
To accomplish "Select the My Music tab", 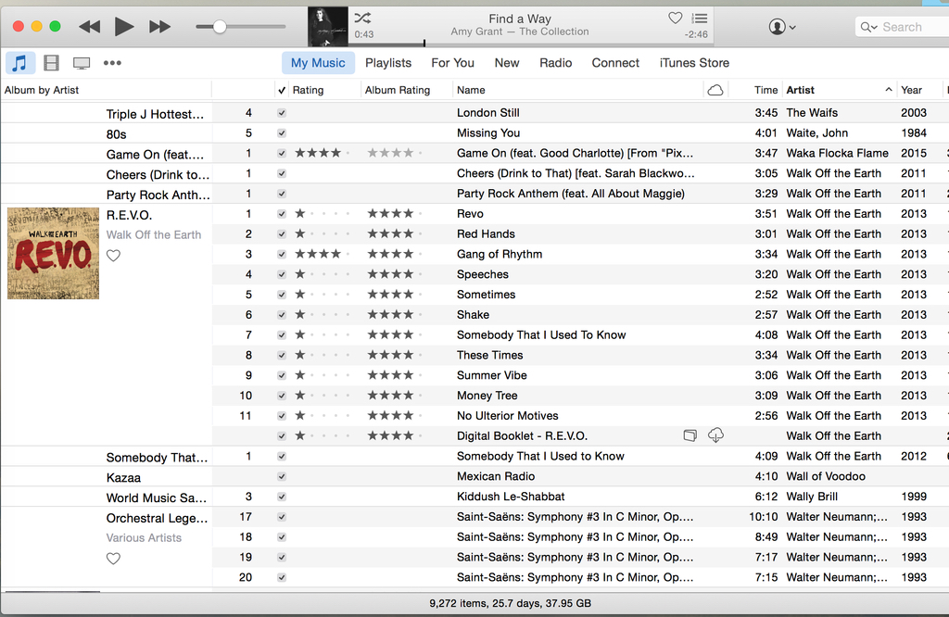I will [318, 63].
